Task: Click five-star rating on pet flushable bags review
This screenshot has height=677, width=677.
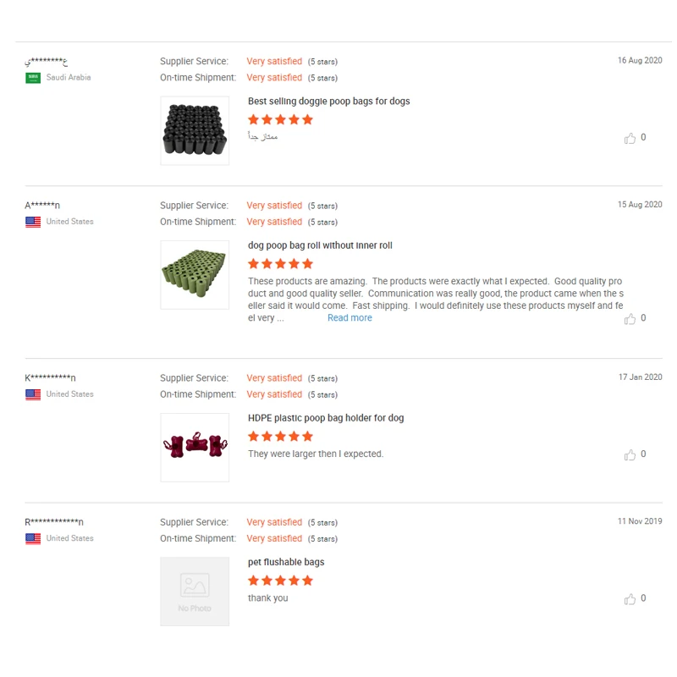Action: pos(280,581)
